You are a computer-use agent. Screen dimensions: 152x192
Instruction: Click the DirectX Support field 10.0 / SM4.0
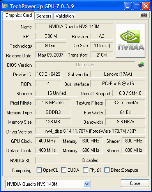click(129, 93)
